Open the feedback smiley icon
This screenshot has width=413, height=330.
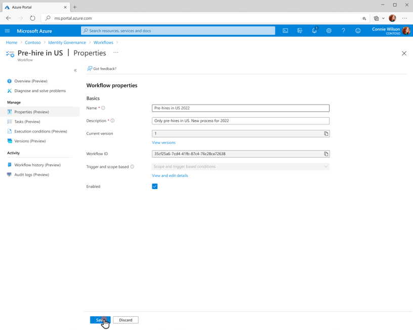(358, 31)
